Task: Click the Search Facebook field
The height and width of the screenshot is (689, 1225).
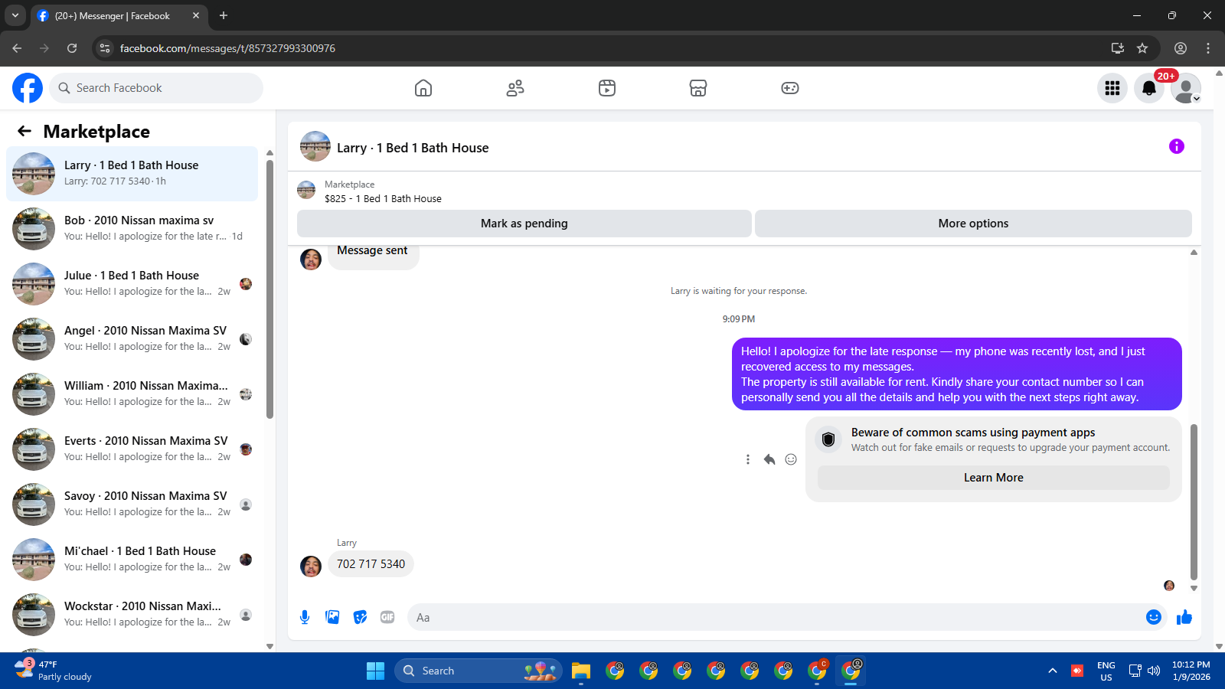Action: point(156,88)
